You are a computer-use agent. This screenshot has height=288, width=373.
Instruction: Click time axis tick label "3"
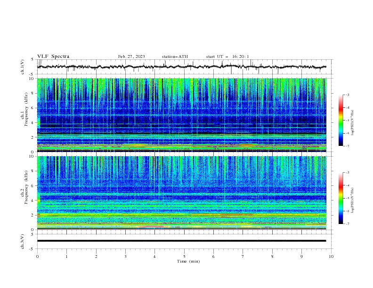pos(125,256)
